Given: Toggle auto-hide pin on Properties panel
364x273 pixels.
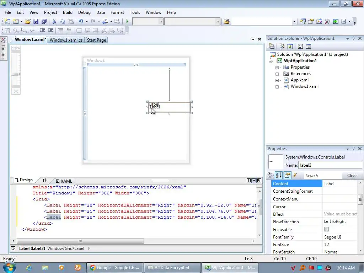Looking at the screenshot, I should (x=354, y=148).
